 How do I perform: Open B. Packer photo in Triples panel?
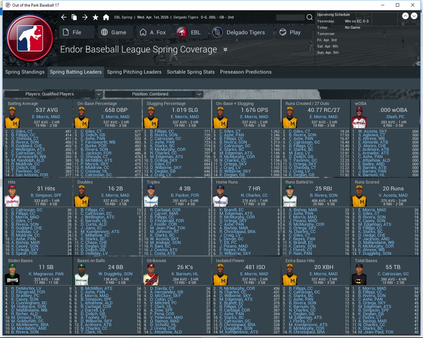coord(151,196)
